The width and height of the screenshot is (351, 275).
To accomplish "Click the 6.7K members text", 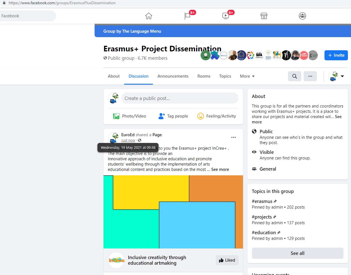I will coord(153,58).
